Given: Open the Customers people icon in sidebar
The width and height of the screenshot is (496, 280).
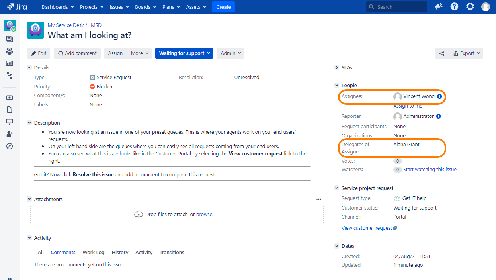Looking at the screenshot, I should pos(10,51).
